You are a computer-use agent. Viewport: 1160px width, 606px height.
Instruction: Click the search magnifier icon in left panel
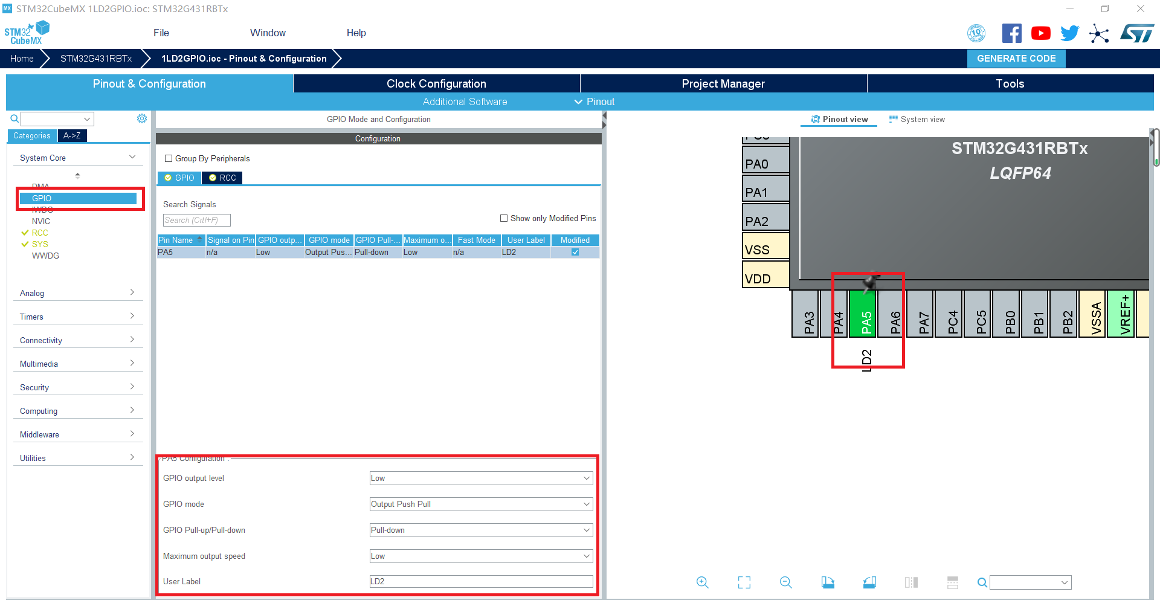(x=14, y=118)
